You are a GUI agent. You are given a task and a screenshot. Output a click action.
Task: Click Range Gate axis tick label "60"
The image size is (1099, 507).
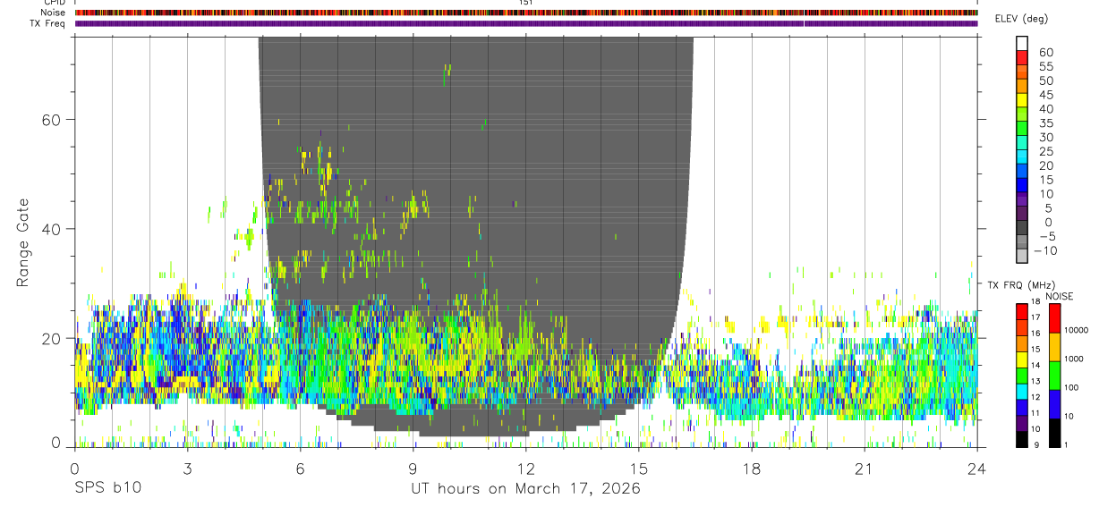coord(50,119)
